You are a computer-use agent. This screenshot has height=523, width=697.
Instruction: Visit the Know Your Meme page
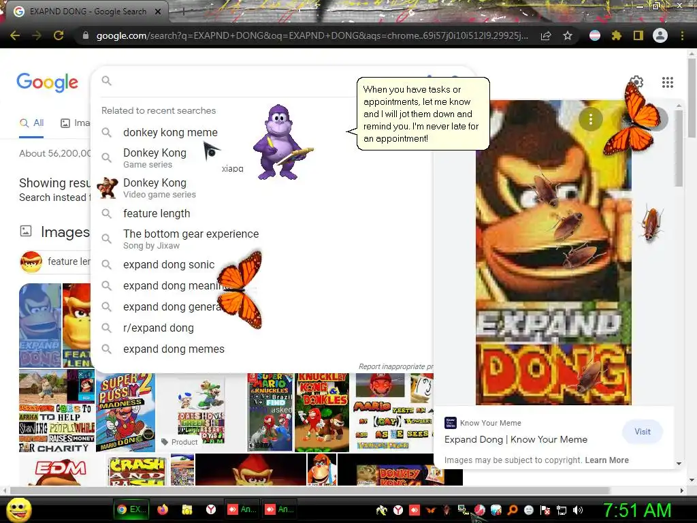coord(643,431)
